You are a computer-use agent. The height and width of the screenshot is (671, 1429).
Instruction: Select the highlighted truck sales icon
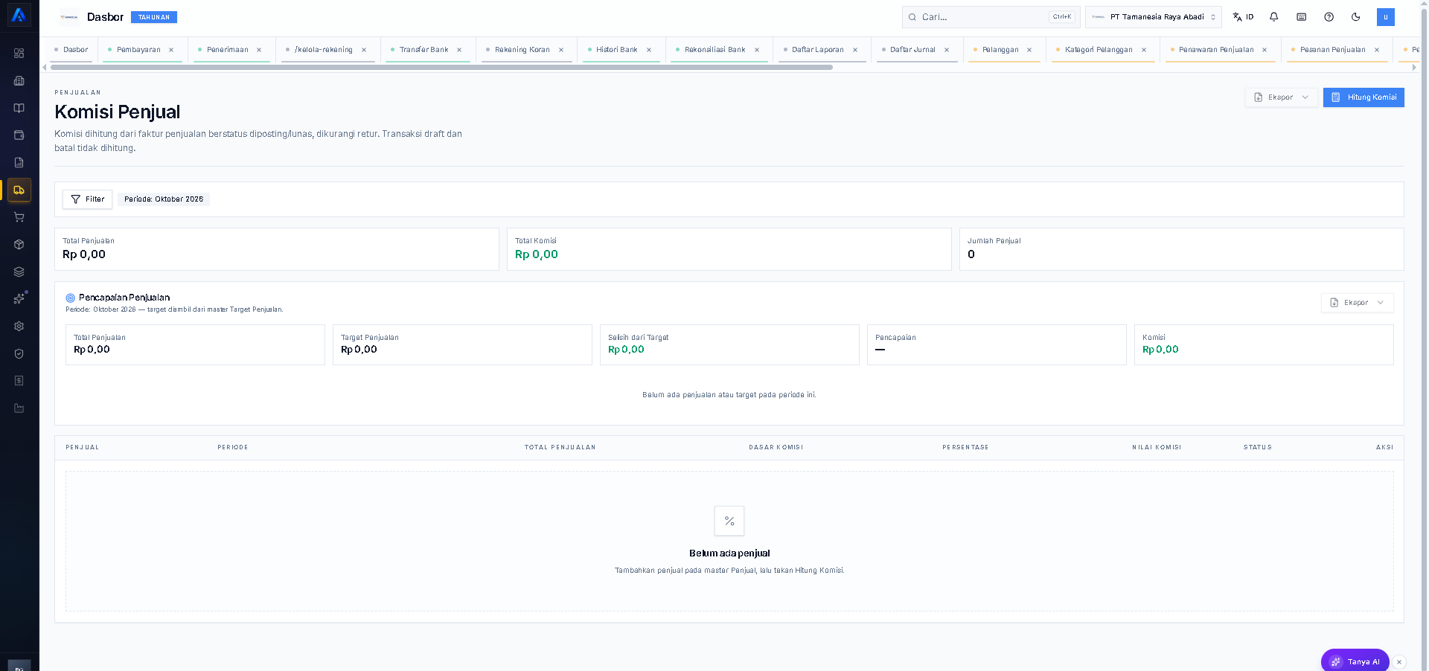click(x=19, y=190)
